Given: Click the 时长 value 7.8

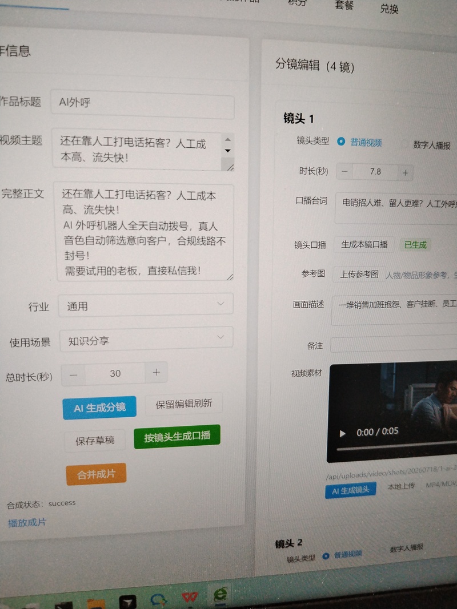Looking at the screenshot, I should coord(375,172).
